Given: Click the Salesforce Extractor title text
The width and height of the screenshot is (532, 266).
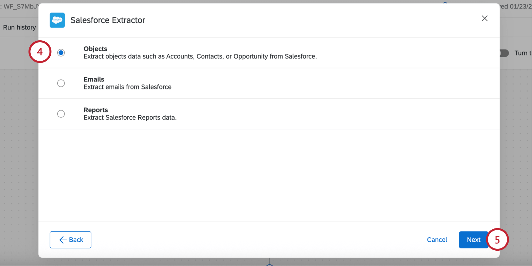Looking at the screenshot, I should 108,20.
